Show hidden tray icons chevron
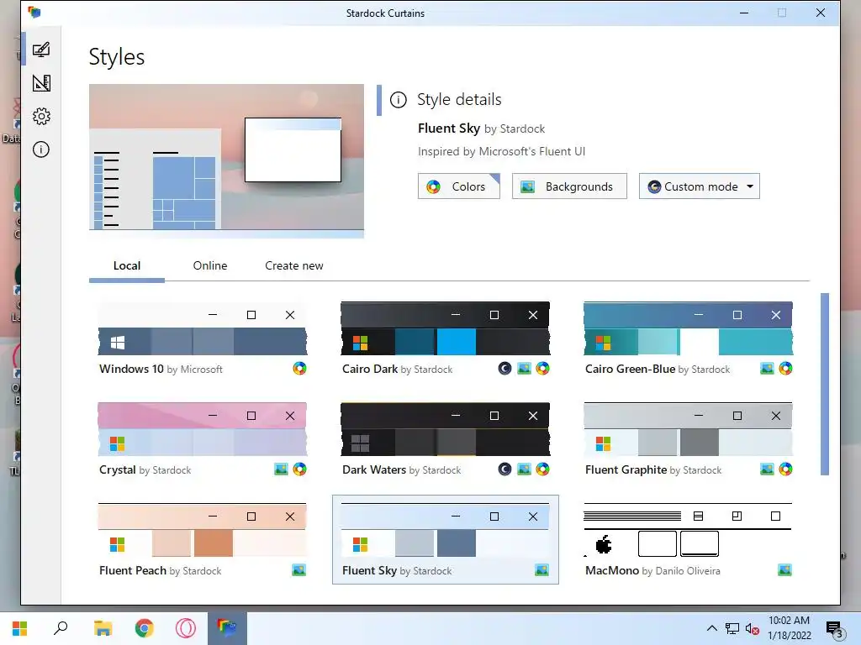 [711, 628]
